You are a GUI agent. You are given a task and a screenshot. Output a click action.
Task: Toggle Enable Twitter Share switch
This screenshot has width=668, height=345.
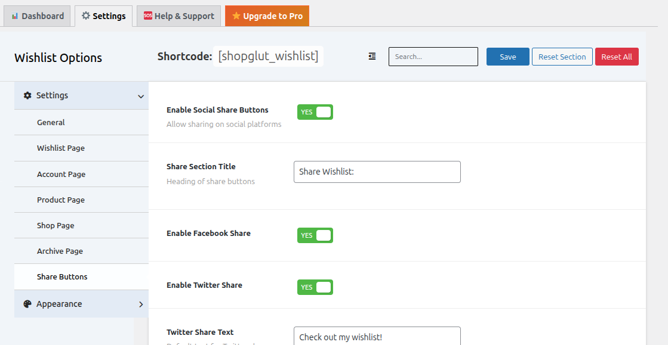click(x=315, y=287)
